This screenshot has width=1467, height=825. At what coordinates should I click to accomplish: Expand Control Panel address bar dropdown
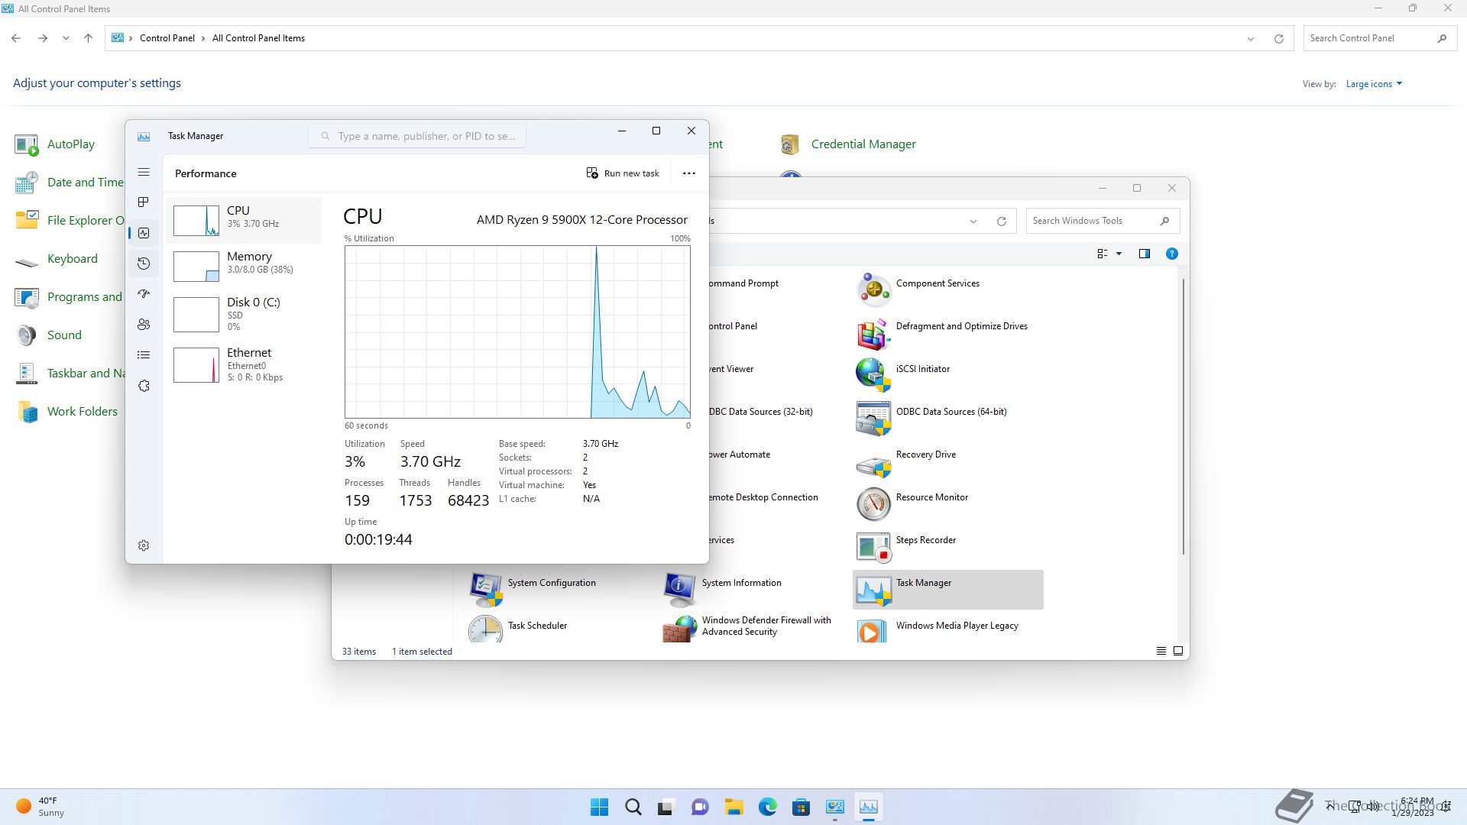point(1251,38)
